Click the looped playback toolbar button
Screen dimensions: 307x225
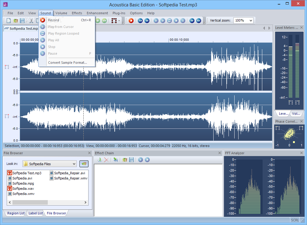coord(169,21)
